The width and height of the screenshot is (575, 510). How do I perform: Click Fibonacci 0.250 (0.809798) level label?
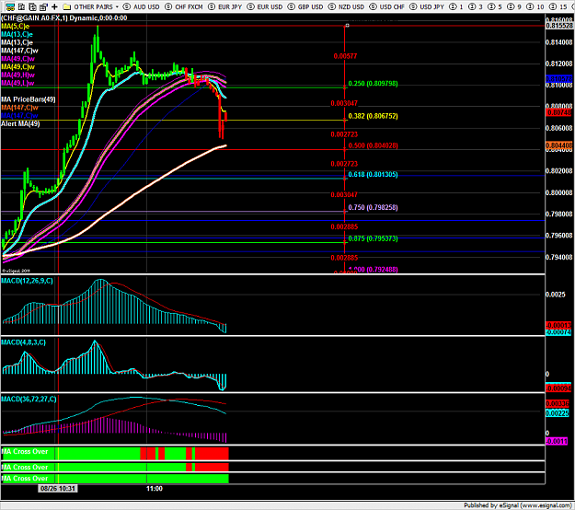click(373, 83)
